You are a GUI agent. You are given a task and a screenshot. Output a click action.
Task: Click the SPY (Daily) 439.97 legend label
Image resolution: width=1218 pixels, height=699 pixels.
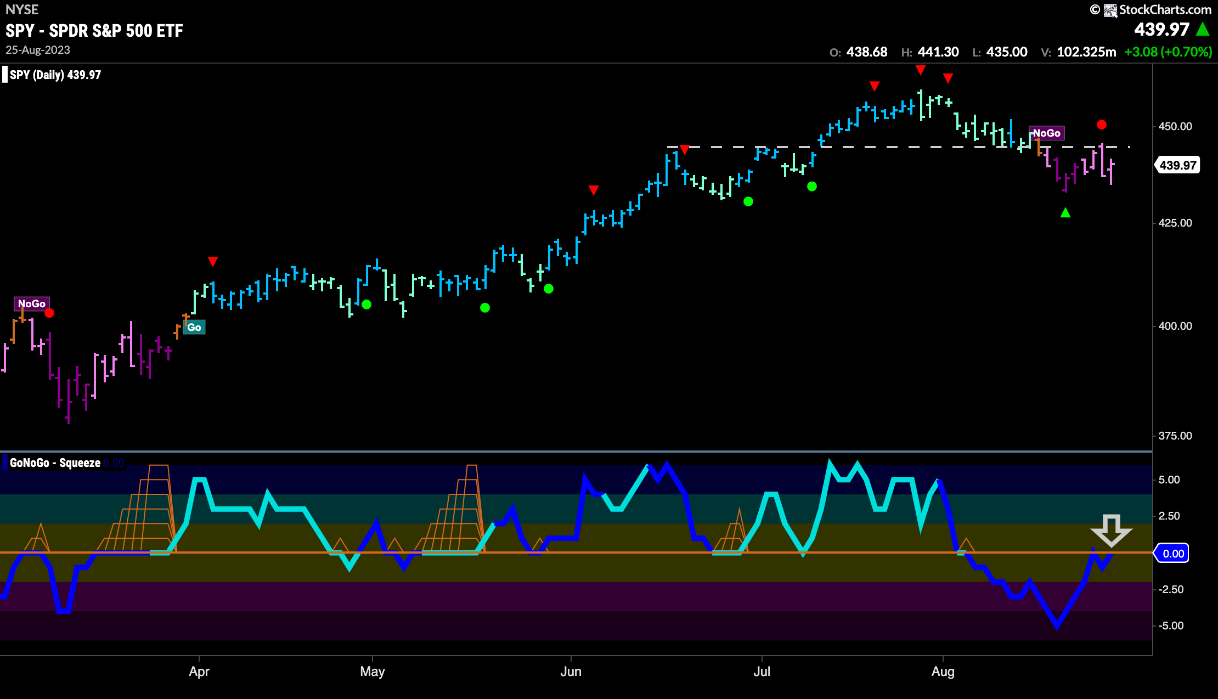[55, 75]
